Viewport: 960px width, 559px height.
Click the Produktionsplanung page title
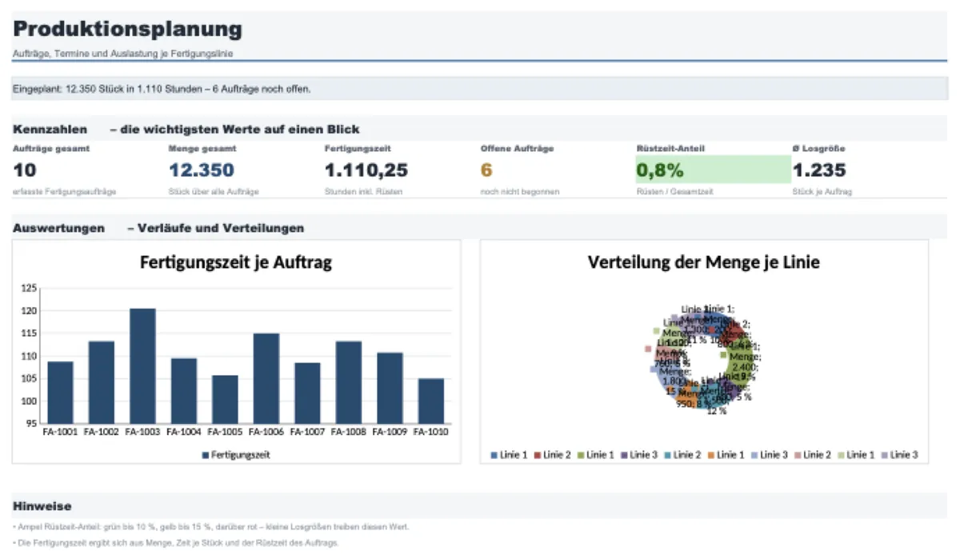tap(127, 30)
